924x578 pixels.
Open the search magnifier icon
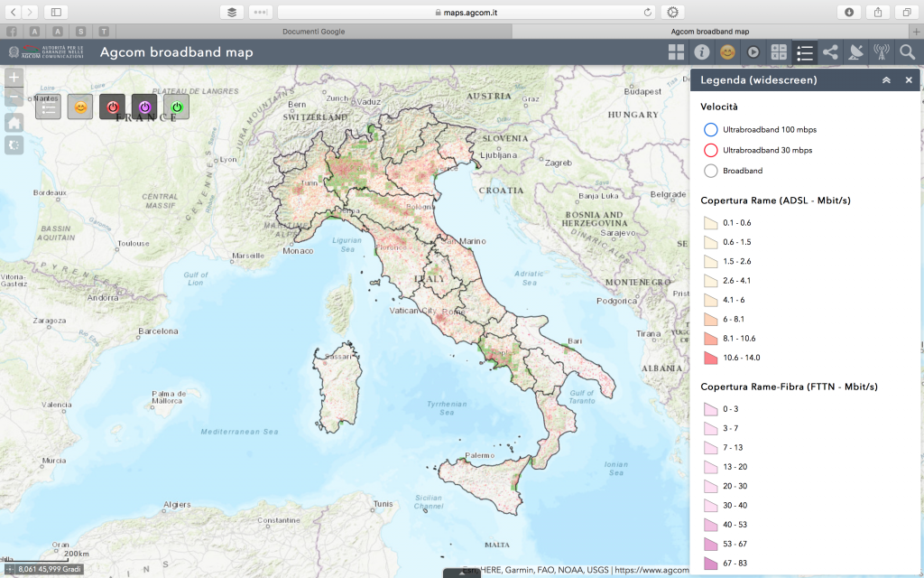pyautogui.click(x=908, y=52)
